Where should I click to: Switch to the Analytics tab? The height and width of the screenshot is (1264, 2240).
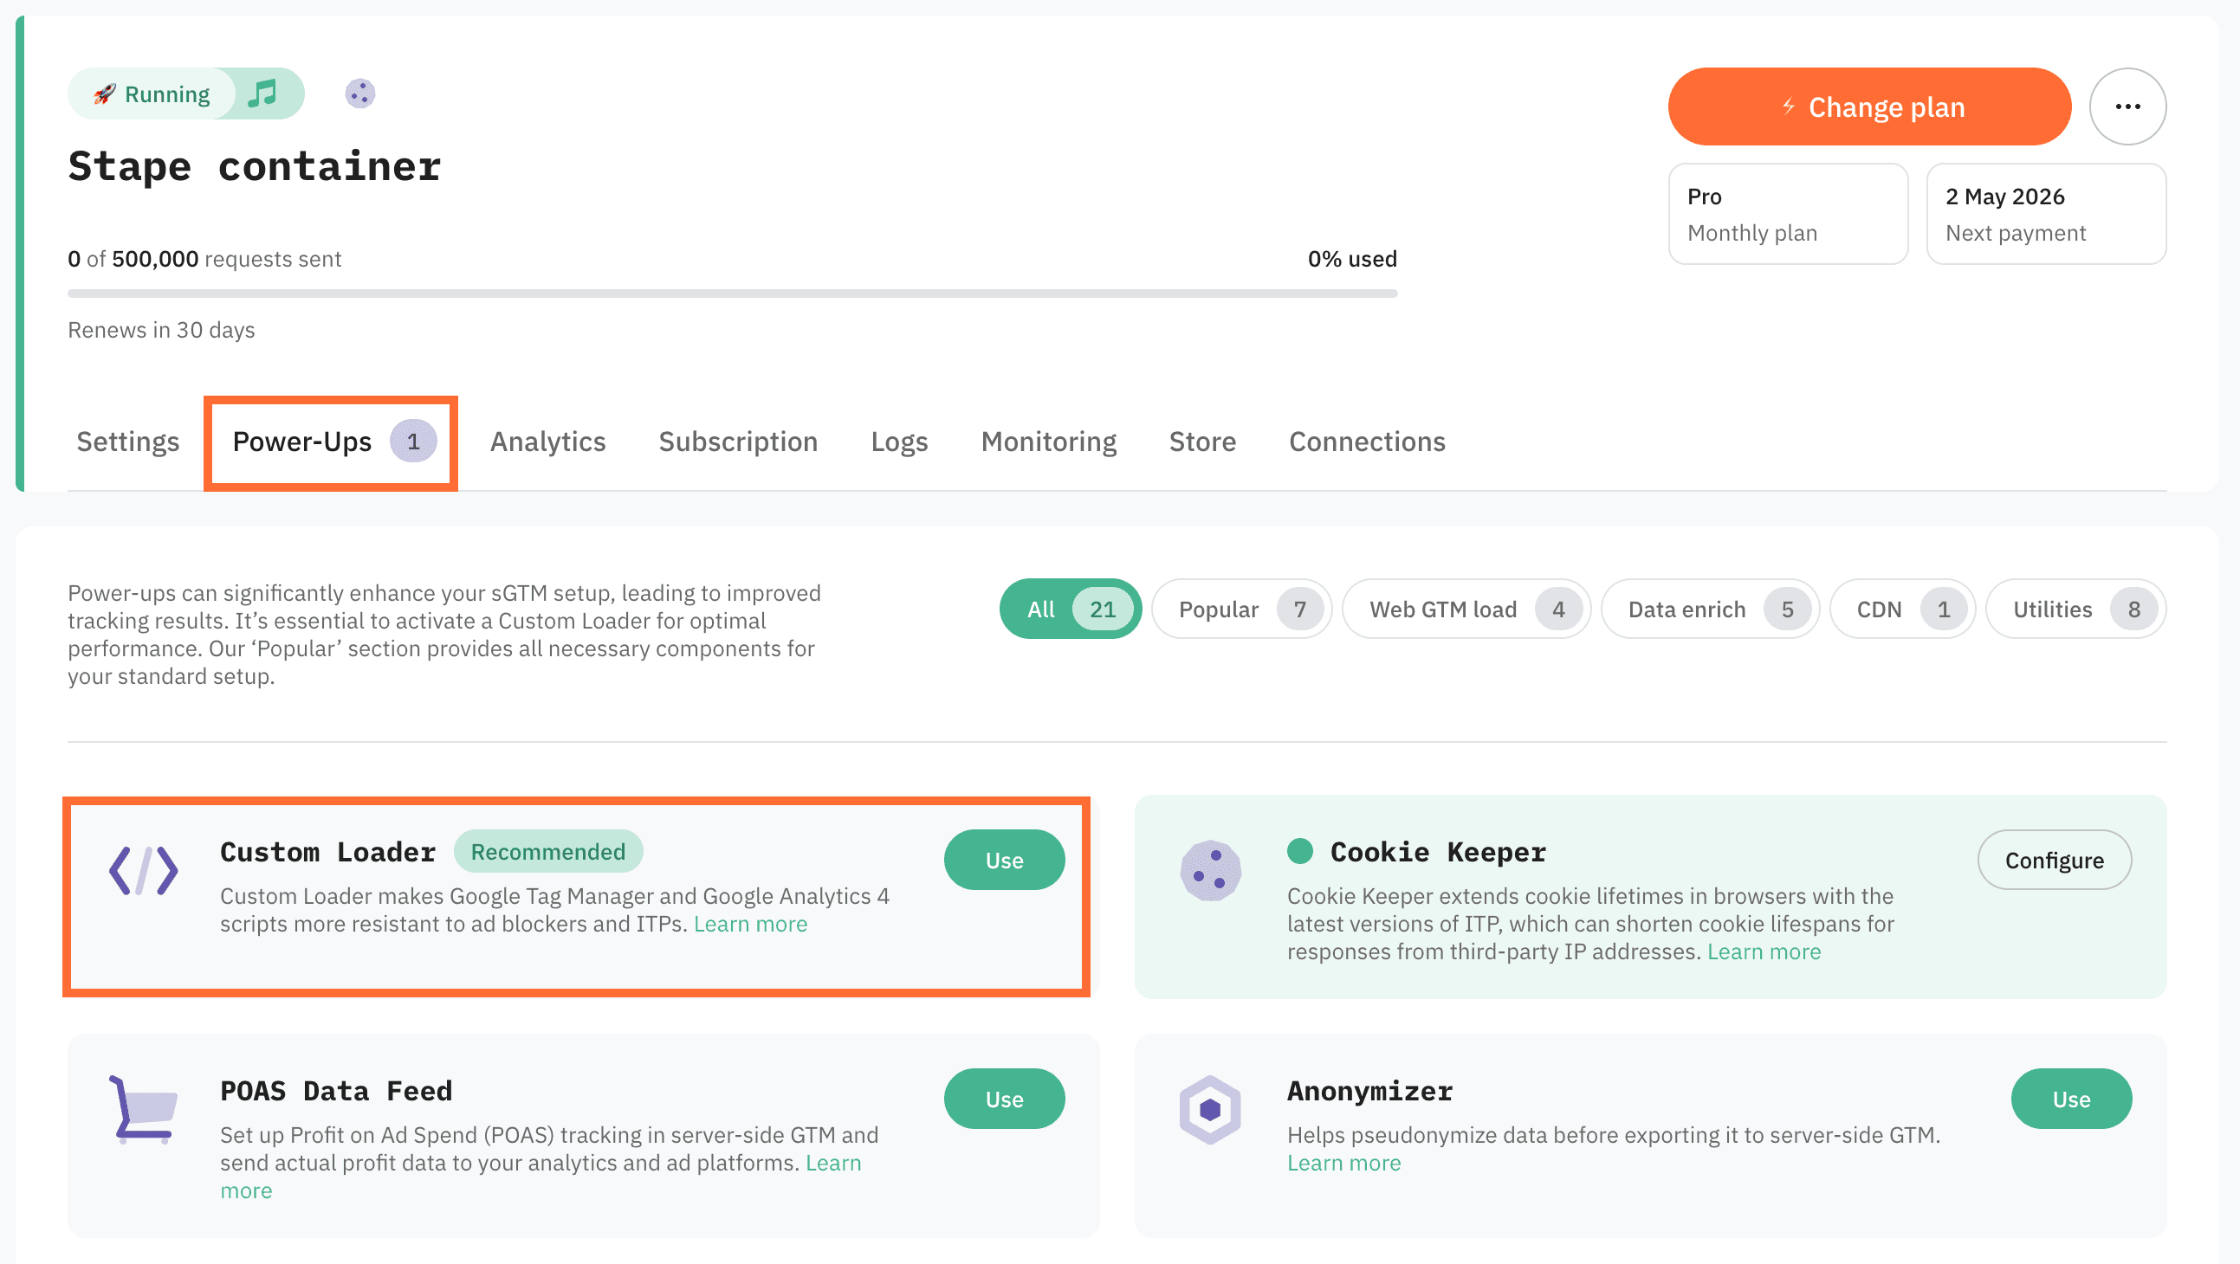pyautogui.click(x=547, y=442)
